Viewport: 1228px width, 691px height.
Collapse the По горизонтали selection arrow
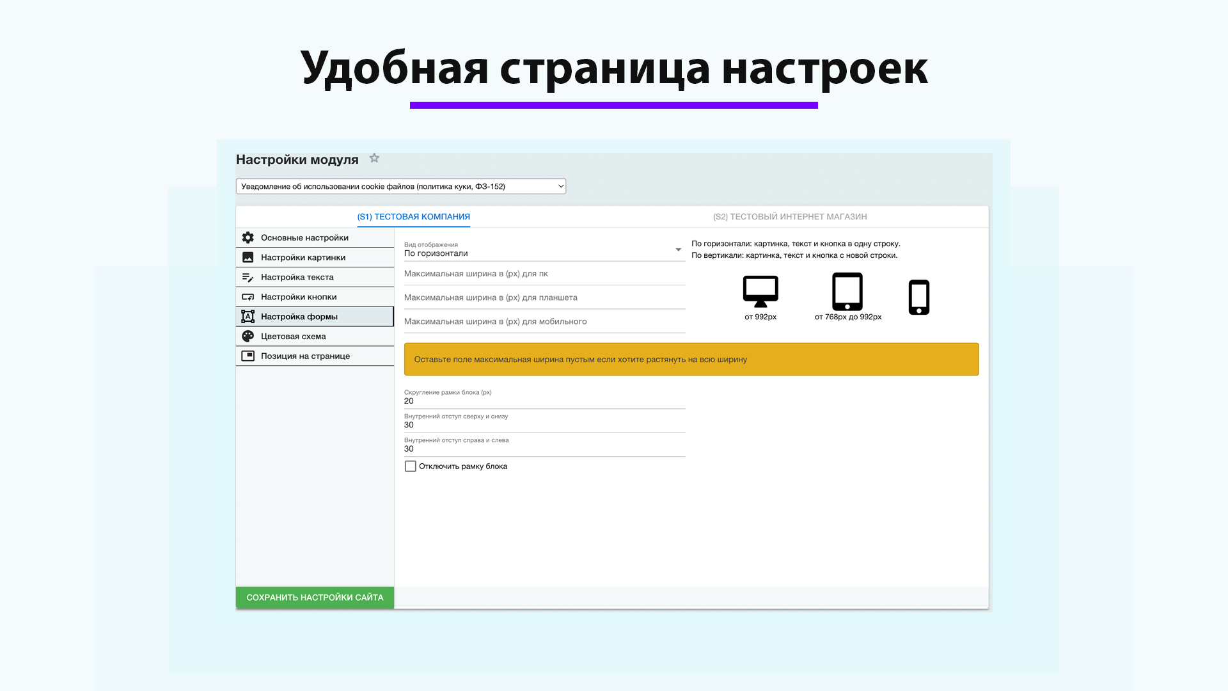(x=677, y=250)
